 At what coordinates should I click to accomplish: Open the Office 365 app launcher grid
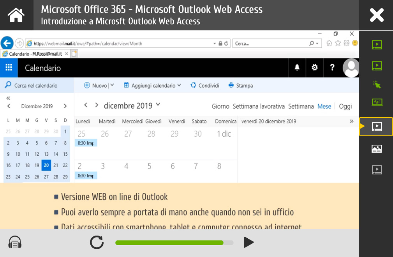(9, 68)
